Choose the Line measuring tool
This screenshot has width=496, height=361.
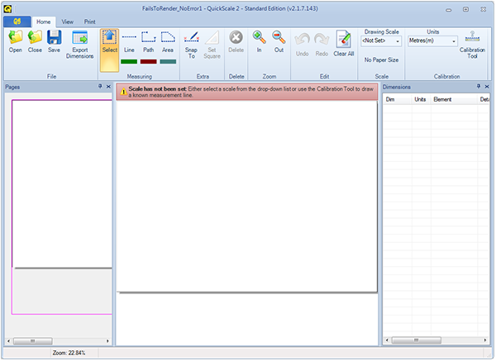(129, 41)
